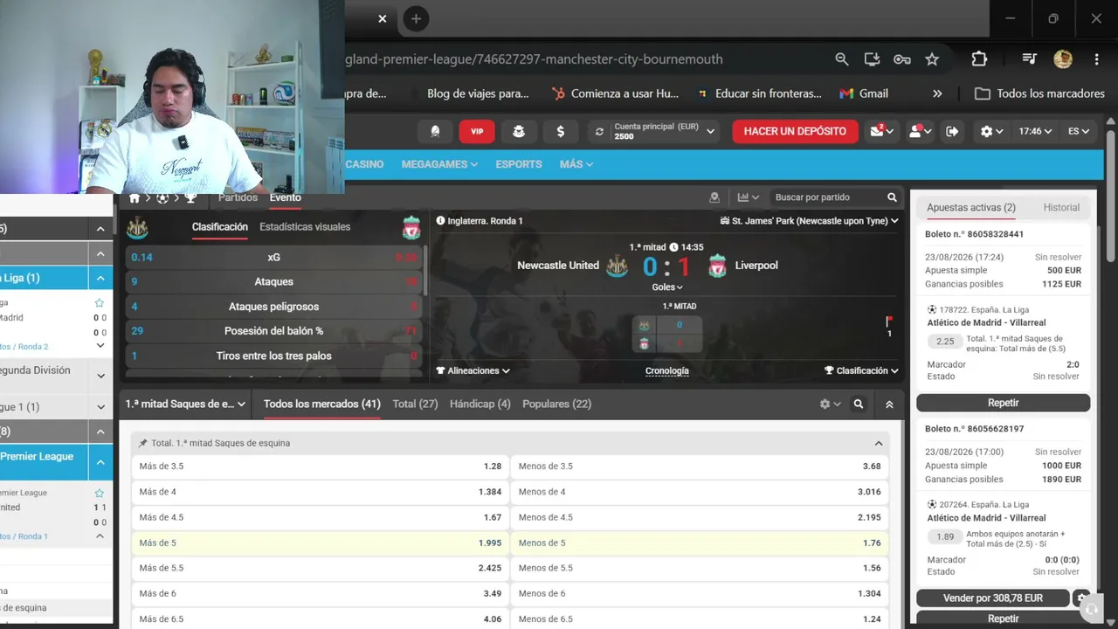1118x629 pixels.
Task: Open the 17:46 time zone dropdown
Action: click(1034, 131)
